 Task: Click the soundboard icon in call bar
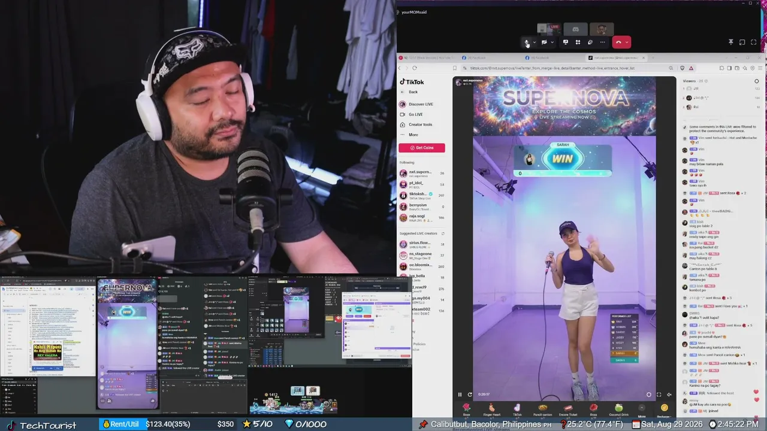pyautogui.click(x=590, y=43)
